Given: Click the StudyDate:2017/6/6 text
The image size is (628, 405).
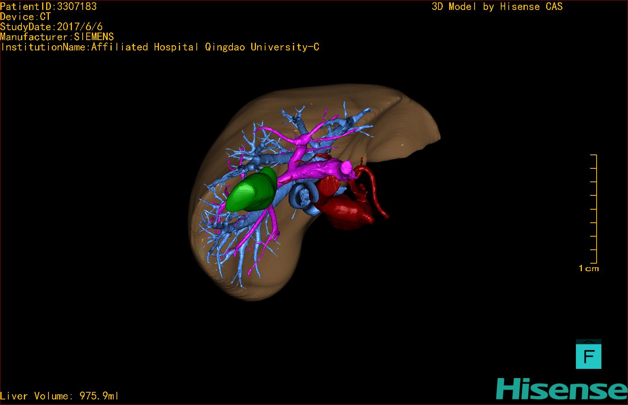Looking at the screenshot, I should click(51, 27).
